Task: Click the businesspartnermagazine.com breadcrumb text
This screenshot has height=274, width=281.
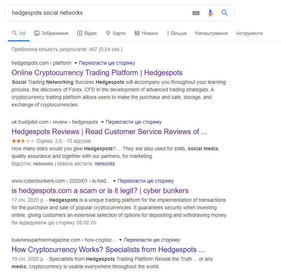Action: pyautogui.click(x=64, y=240)
